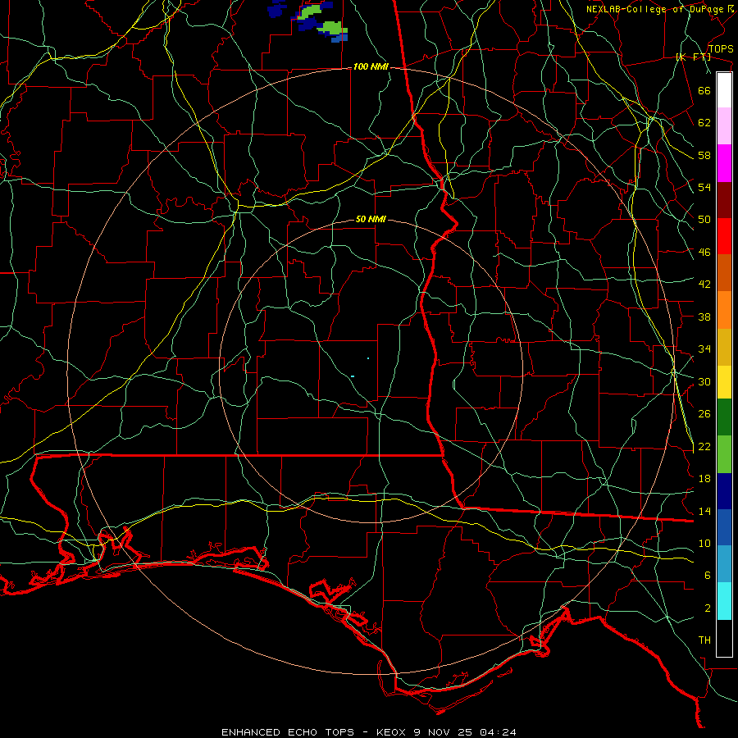Screen dimensions: 738x738
Task: Click the K FT units label
Action: point(693,57)
